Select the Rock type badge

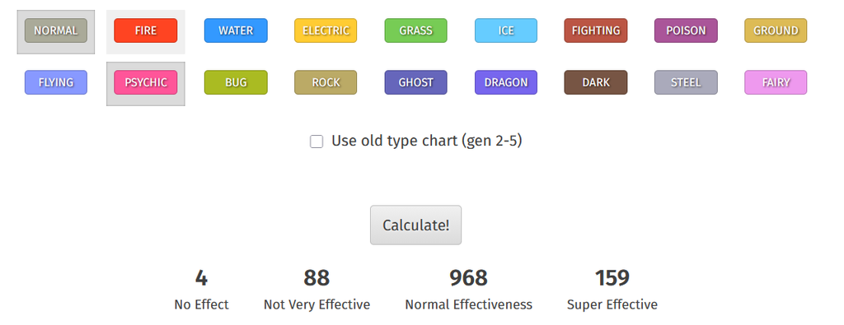[x=326, y=83]
